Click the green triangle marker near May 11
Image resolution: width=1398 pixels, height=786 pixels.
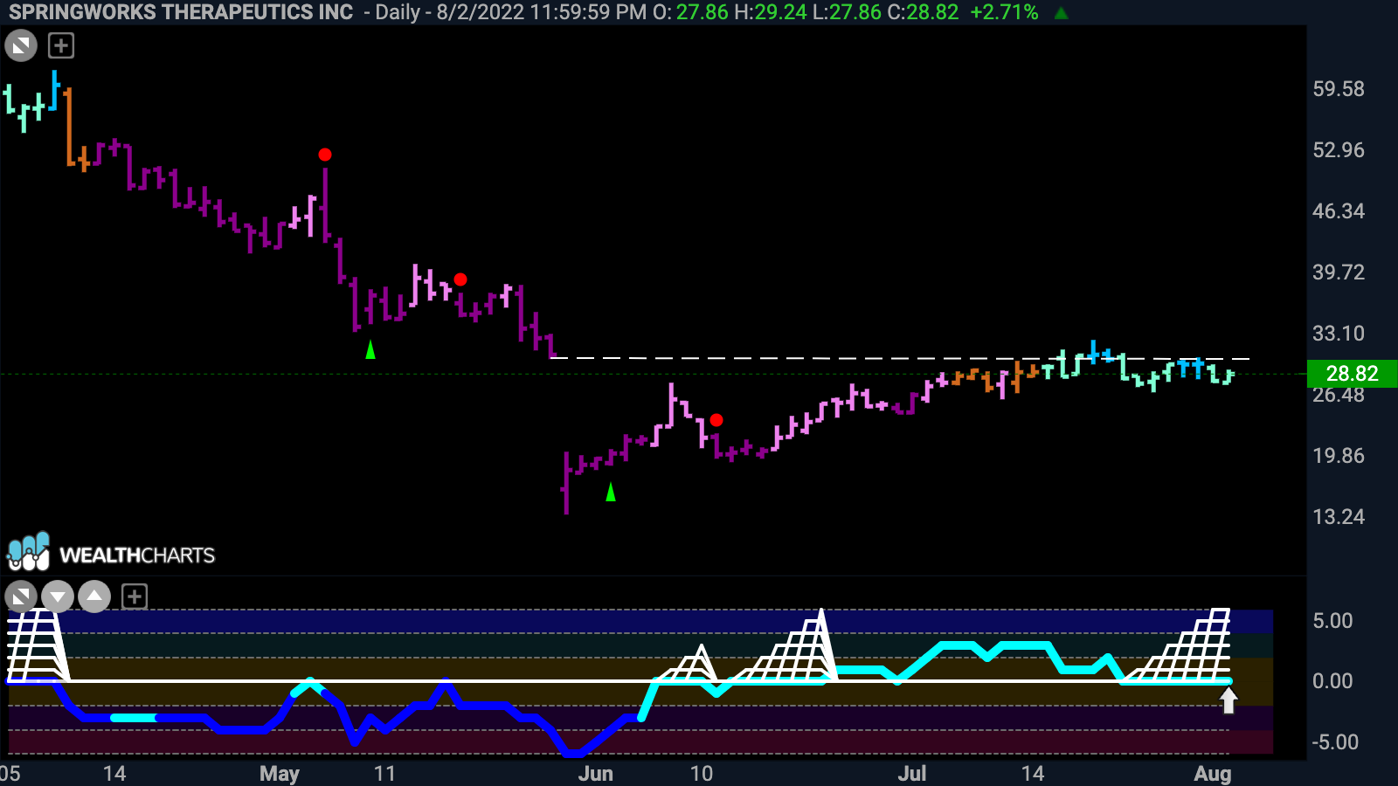pyautogui.click(x=370, y=349)
